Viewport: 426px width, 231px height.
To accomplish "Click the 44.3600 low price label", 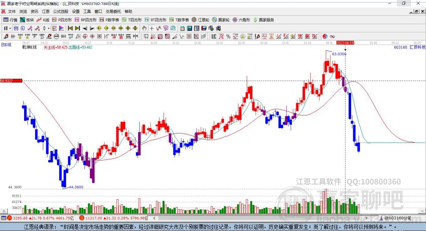I will tap(76, 187).
